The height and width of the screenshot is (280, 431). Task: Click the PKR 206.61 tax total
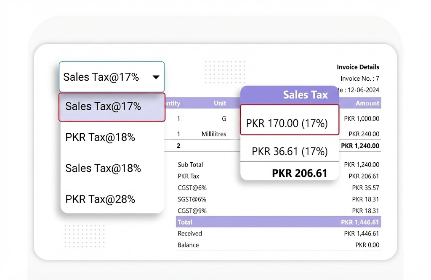(299, 173)
